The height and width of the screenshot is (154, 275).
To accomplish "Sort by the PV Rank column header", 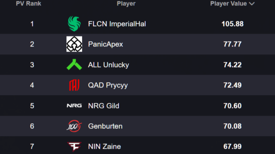I will click(x=28, y=3).
